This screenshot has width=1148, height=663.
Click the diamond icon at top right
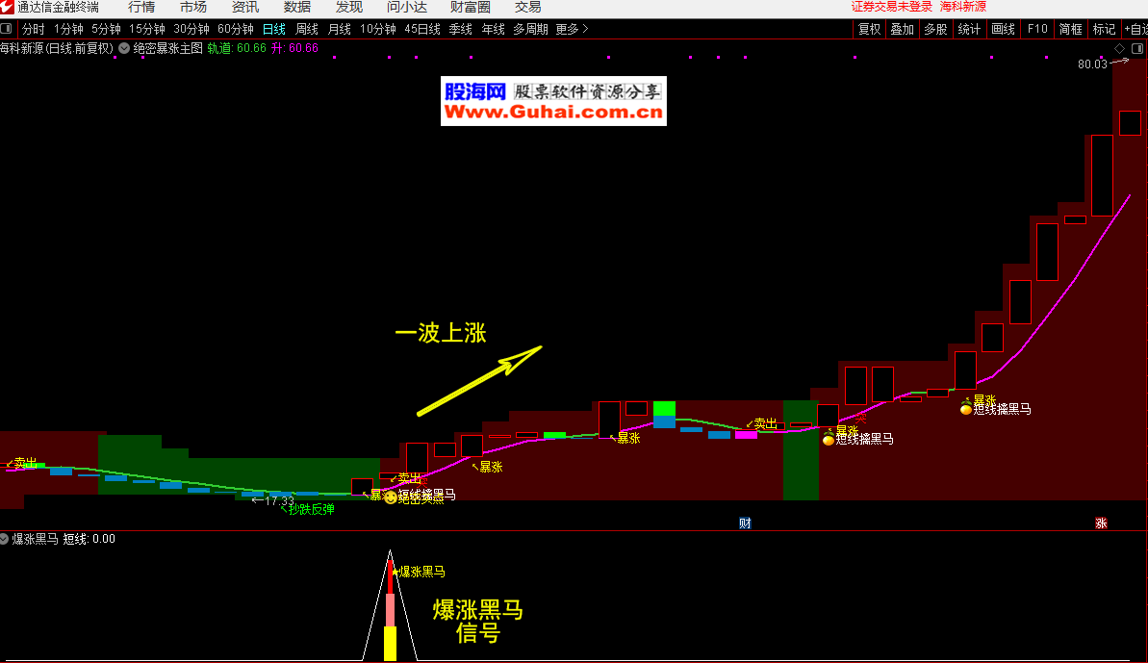point(1120,48)
